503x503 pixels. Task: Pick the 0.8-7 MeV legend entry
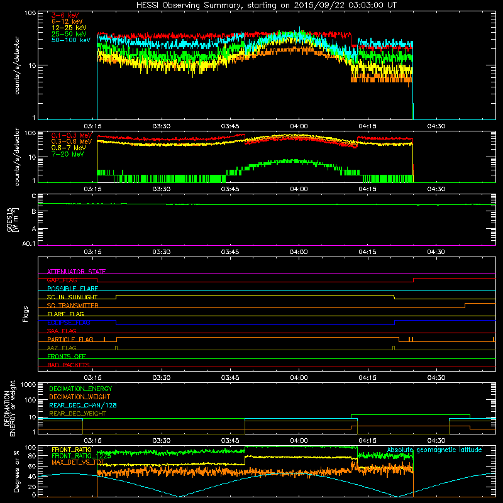(x=69, y=148)
